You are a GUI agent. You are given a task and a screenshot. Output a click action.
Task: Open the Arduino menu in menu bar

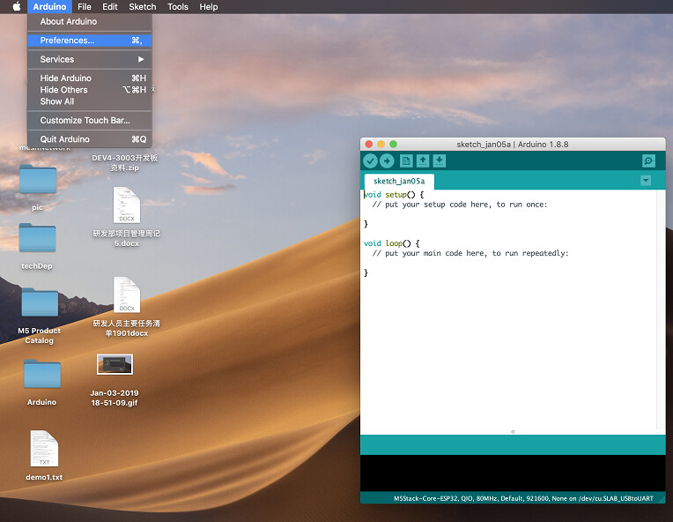49,6
